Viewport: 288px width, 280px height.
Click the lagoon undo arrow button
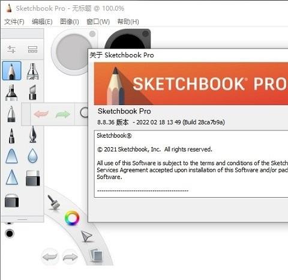click(x=50, y=257)
